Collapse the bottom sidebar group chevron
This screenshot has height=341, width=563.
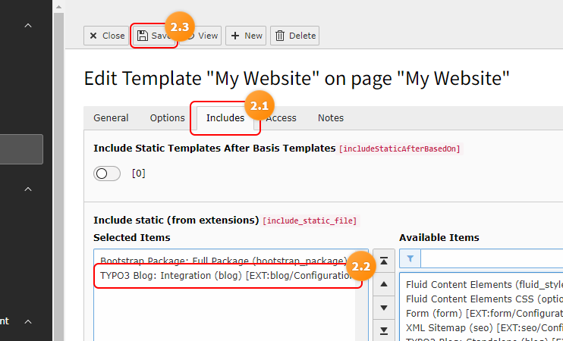(28, 321)
